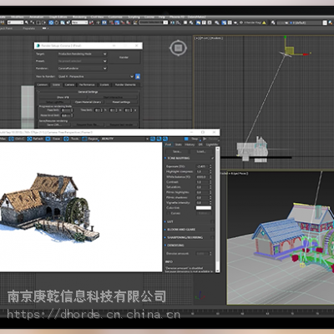The height and width of the screenshot is (334, 334).
Task: Enable the BLOOM AND GLARE checkbox
Action: point(213,230)
